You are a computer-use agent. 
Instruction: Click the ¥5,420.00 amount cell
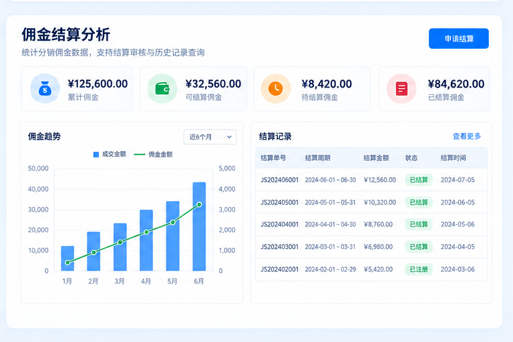(378, 269)
